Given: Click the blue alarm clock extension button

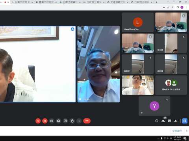Looking at the screenshot, I should tap(185, 121).
